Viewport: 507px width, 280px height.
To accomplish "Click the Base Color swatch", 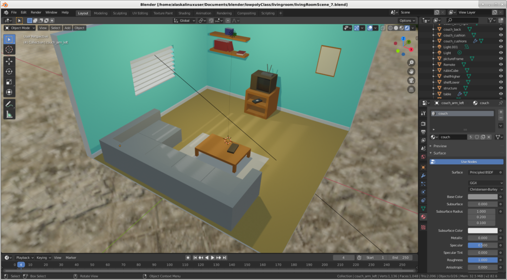I will (x=482, y=197).
